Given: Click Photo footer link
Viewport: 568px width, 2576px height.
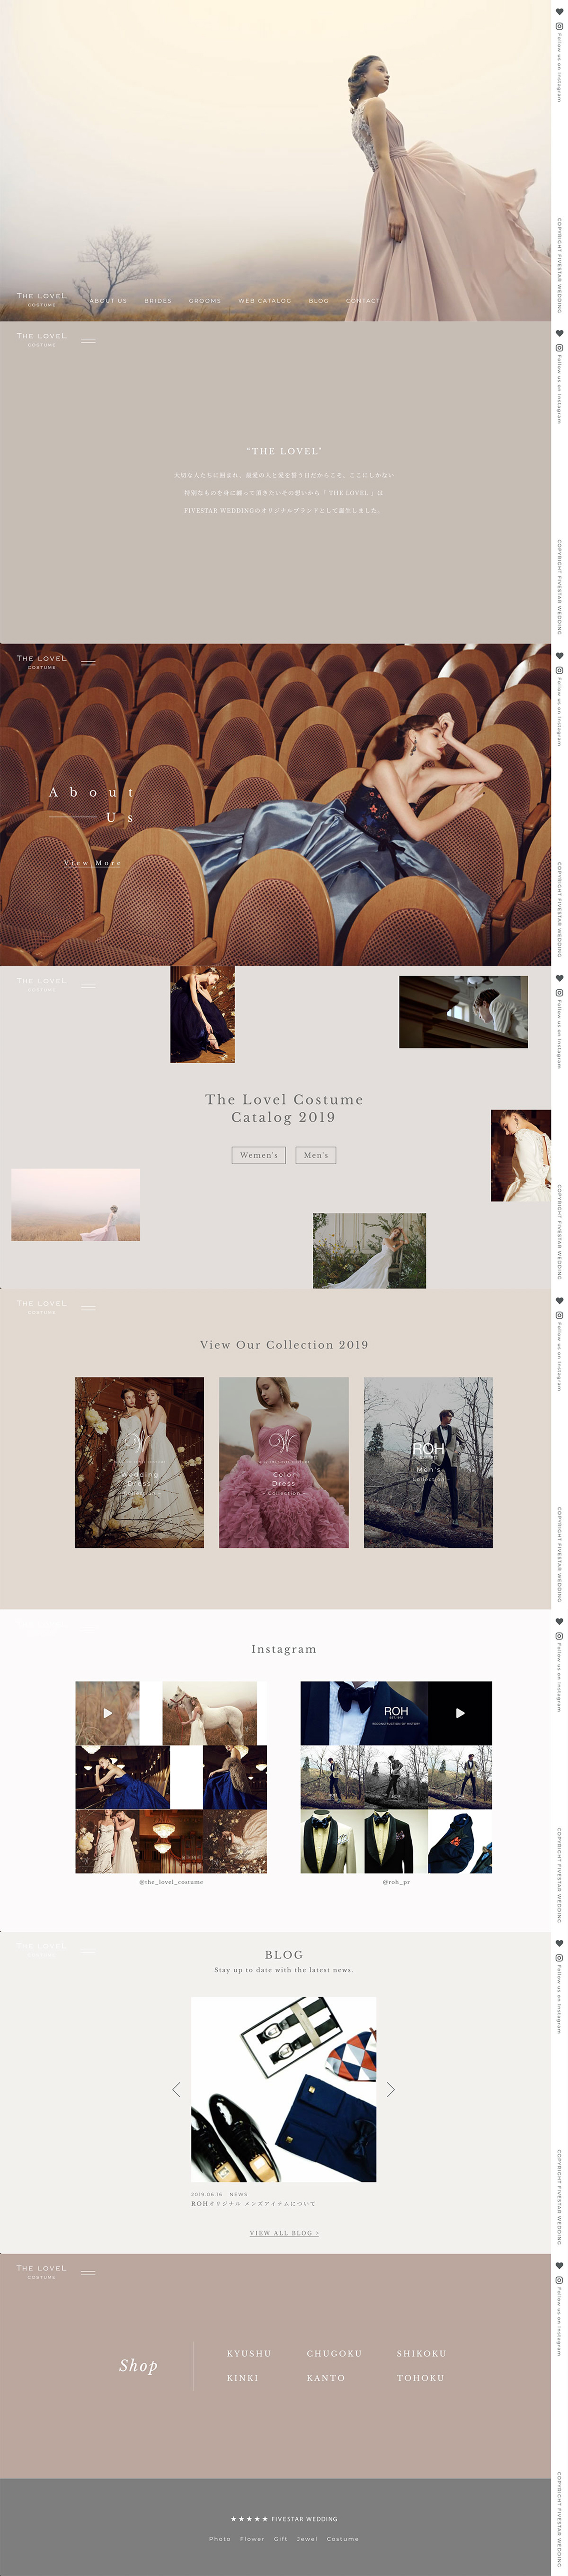Looking at the screenshot, I should coord(220,2539).
